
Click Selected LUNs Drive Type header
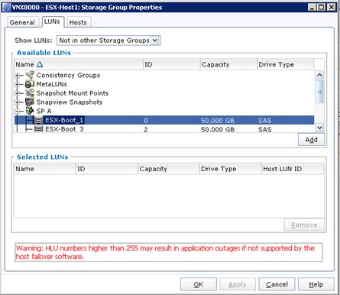pyautogui.click(x=231, y=169)
